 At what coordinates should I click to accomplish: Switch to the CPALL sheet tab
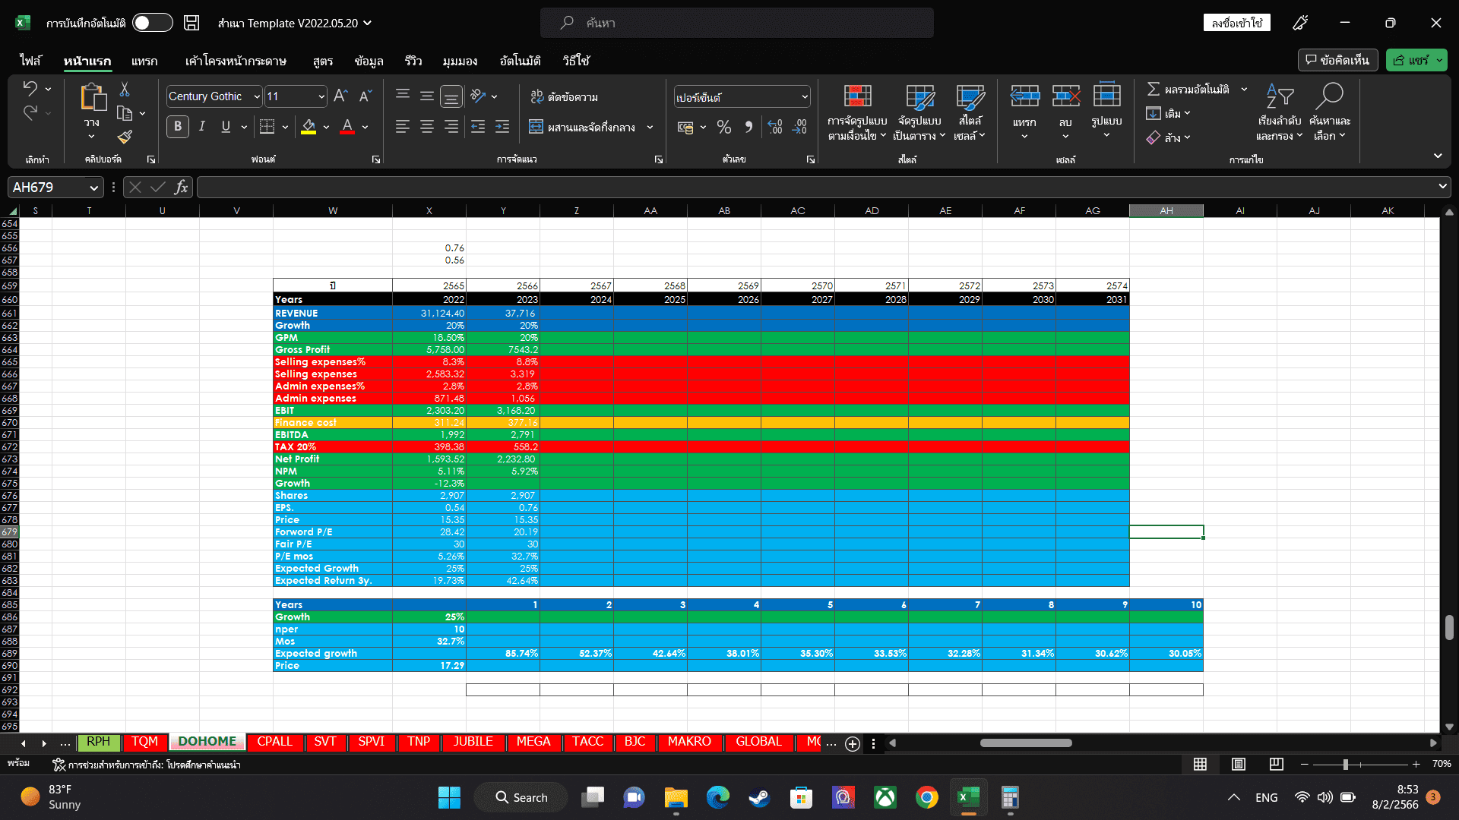(274, 742)
